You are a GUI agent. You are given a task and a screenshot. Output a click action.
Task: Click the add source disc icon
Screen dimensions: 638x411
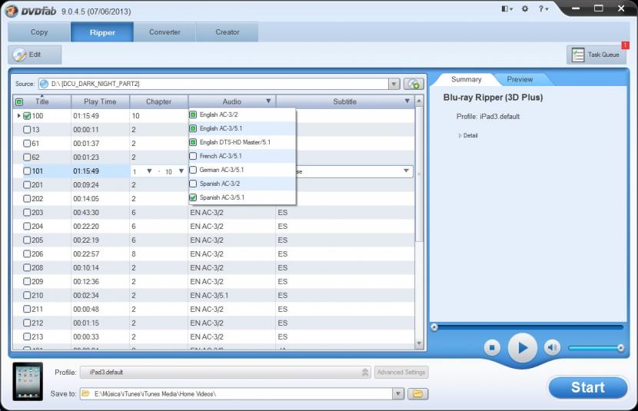click(x=414, y=84)
